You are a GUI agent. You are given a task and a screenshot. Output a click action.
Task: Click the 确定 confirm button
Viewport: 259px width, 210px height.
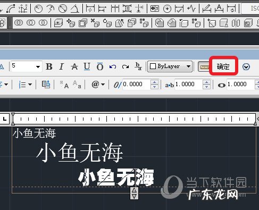[x=223, y=67]
